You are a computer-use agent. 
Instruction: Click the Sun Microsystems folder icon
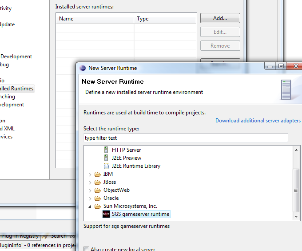pos(97,206)
